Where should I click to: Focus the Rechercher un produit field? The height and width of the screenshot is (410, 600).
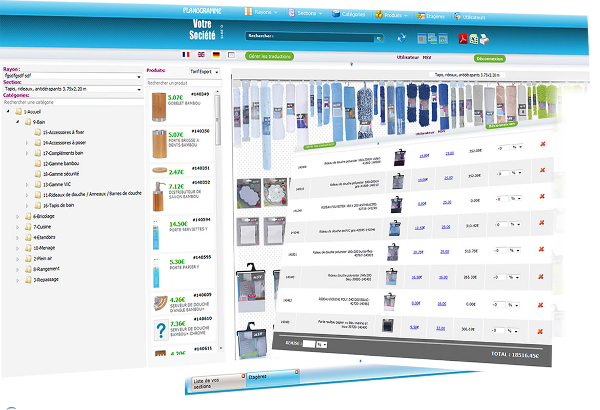click(184, 83)
